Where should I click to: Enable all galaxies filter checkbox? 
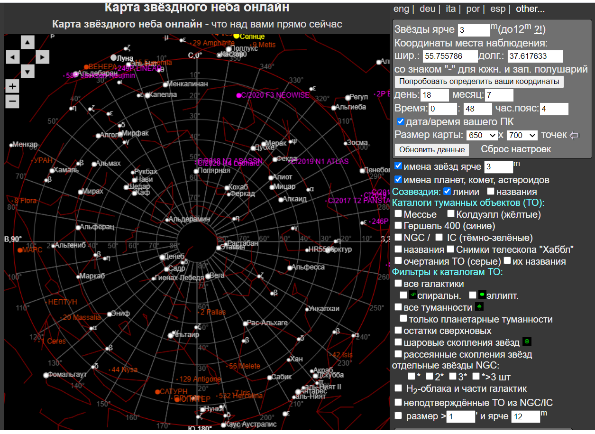pos(398,284)
